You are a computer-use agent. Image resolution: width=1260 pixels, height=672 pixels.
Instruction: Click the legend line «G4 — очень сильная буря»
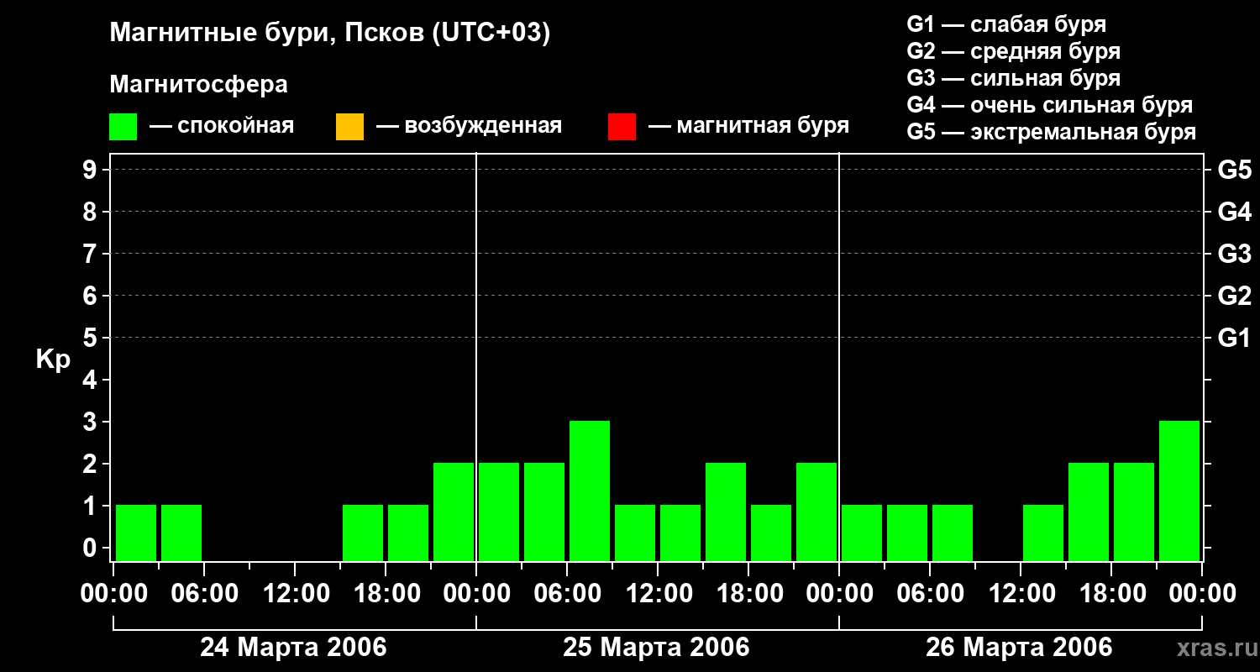tap(1049, 105)
